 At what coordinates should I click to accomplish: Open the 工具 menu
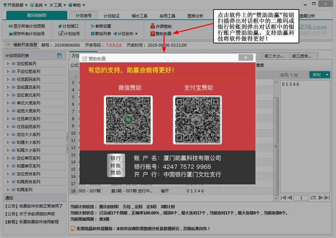pyautogui.click(x=57, y=5)
